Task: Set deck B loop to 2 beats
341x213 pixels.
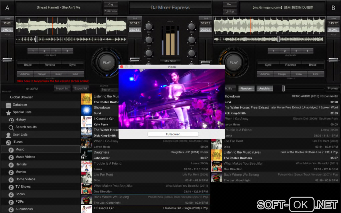Action: coord(285,51)
